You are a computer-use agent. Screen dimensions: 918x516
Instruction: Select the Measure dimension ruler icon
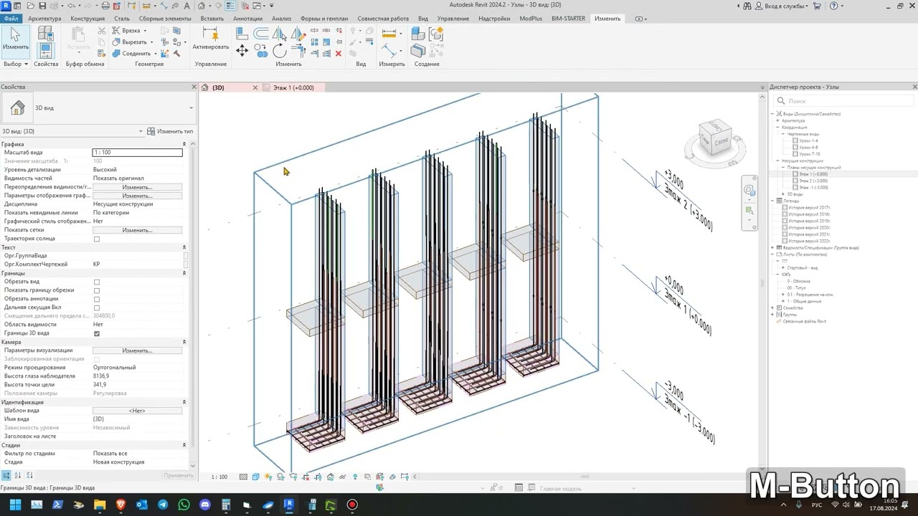point(389,33)
